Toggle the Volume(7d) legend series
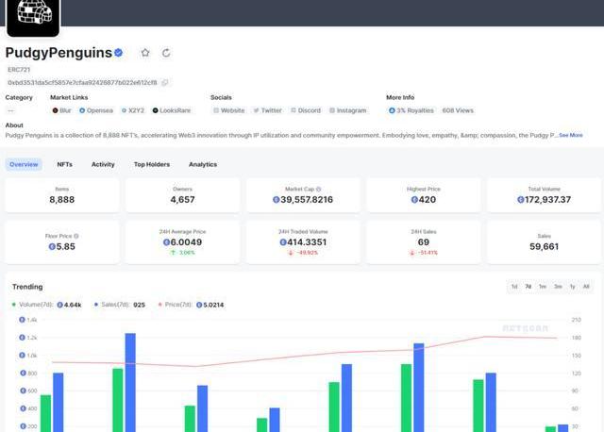 (x=39, y=305)
